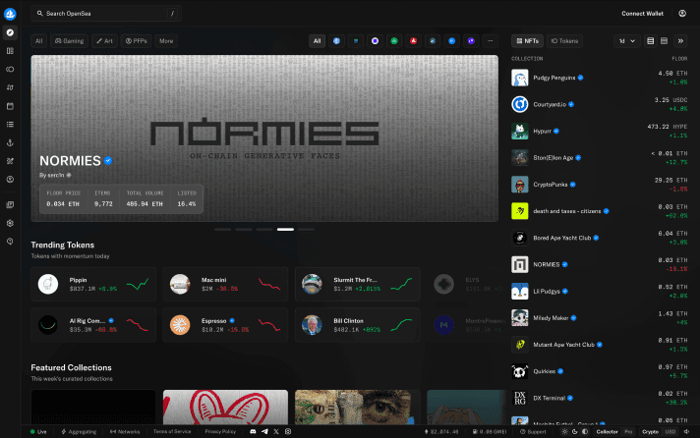
Task: Open the Discord link icon in footer
Action: click(253, 431)
